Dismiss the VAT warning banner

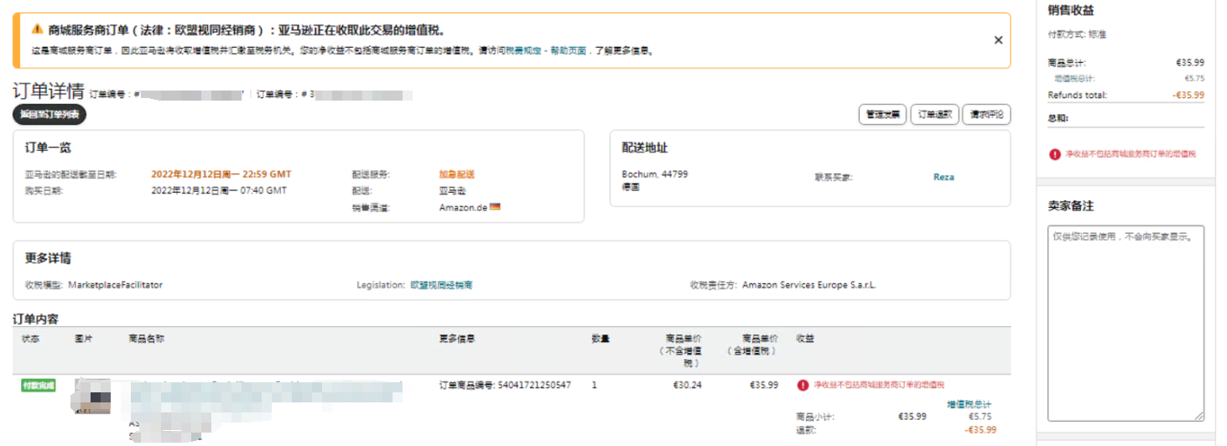pyautogui.click(x=998, y=39)
